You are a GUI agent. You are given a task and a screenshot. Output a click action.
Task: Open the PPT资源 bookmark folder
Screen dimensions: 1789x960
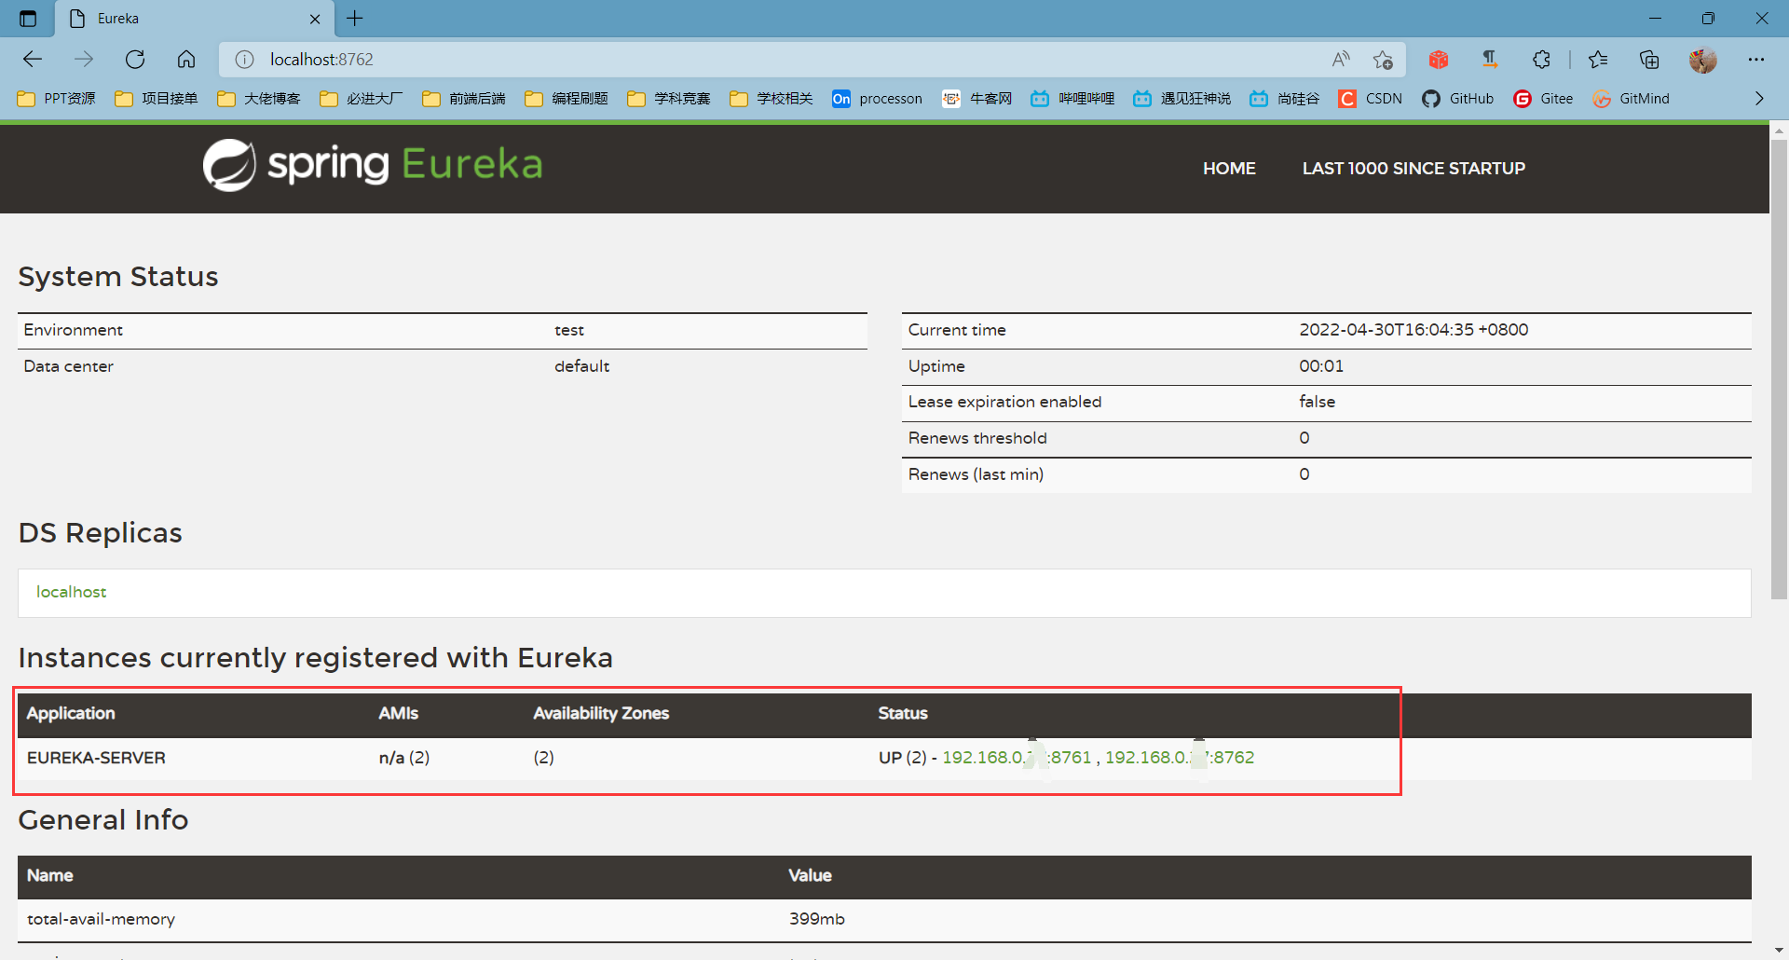(57, 99)
